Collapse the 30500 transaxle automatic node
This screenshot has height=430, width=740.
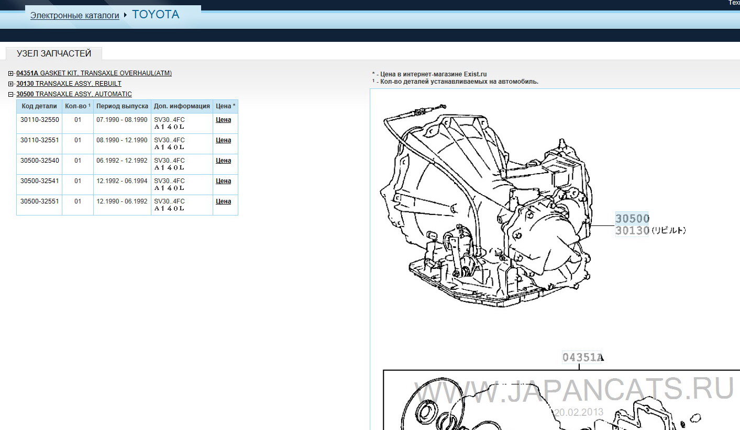tap(11, 94)
